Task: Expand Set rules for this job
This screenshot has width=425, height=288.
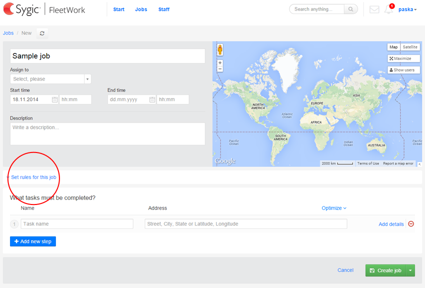Action: (33, 177)
